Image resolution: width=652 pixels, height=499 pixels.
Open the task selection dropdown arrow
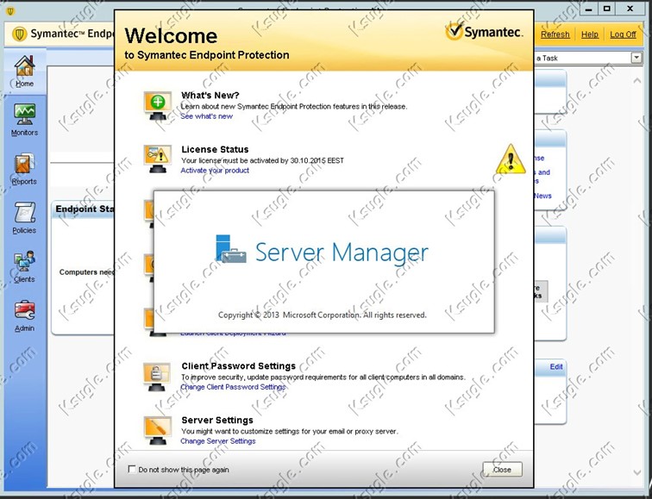coord(636,58)
